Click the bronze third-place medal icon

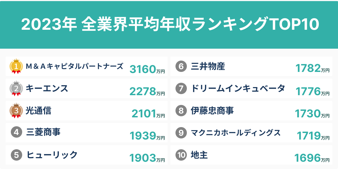pos(16,111)
